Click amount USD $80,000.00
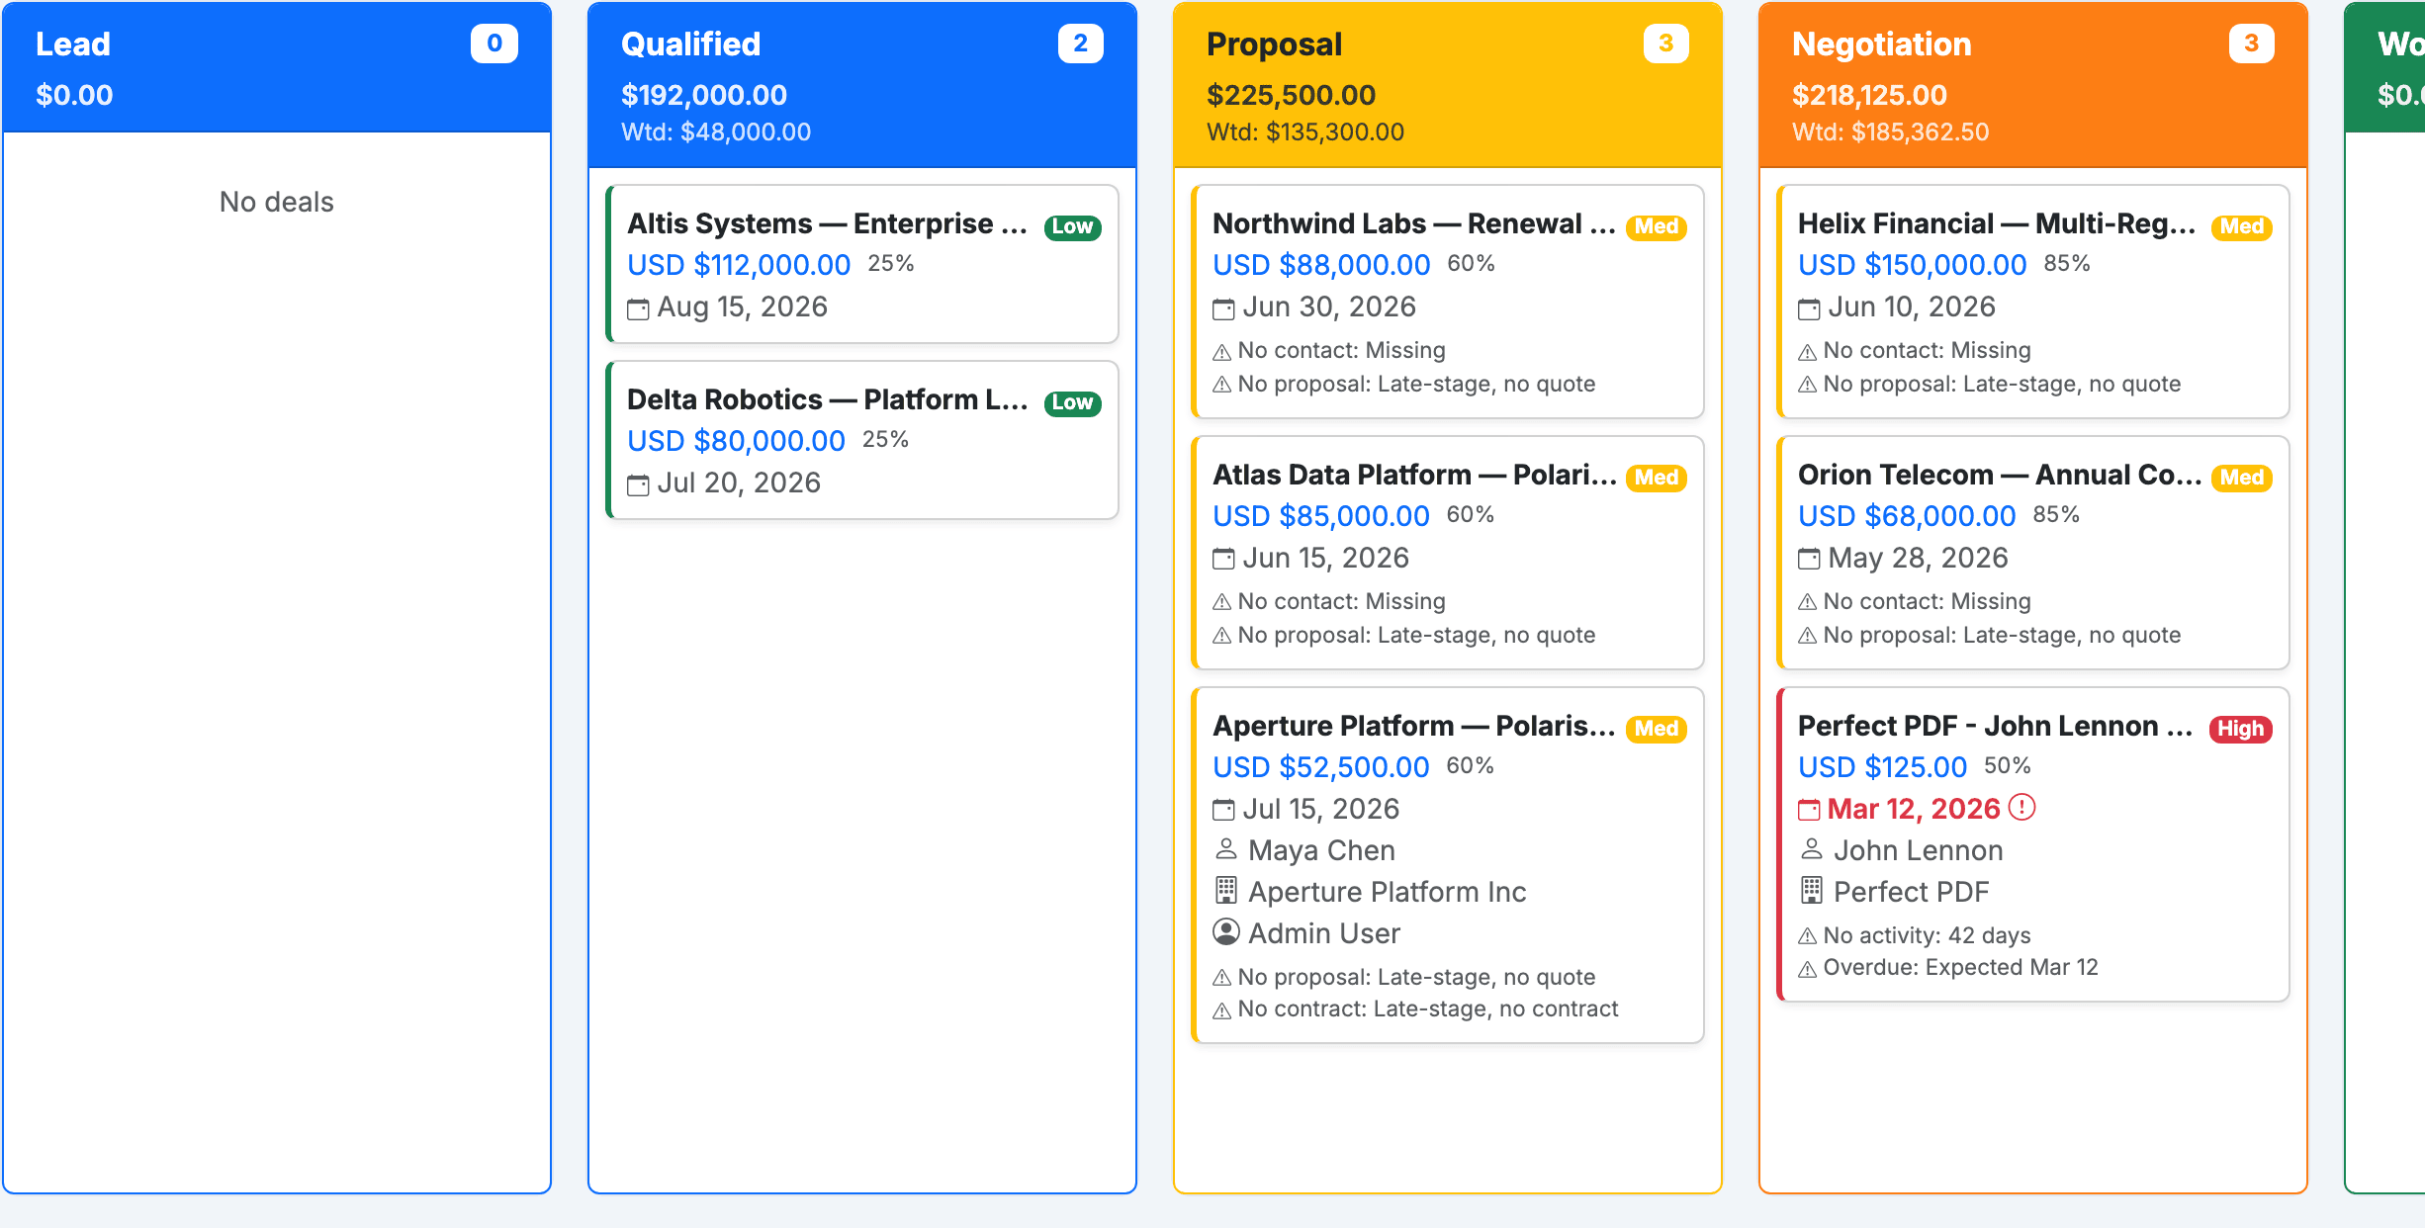Image resolution: width=2425 pixels, height=1228 pixels. (x=736, y=441)
